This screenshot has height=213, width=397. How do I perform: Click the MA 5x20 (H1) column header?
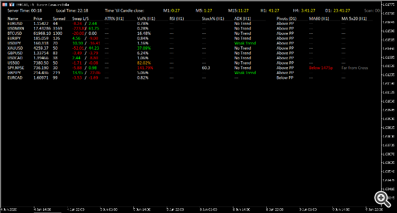[x=354, y=18]
